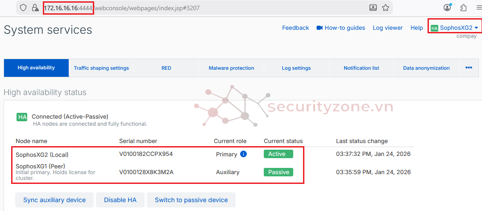Select the Data anonymization tab
This screenshot has width=482, height=211.
[x=426, y=68]
